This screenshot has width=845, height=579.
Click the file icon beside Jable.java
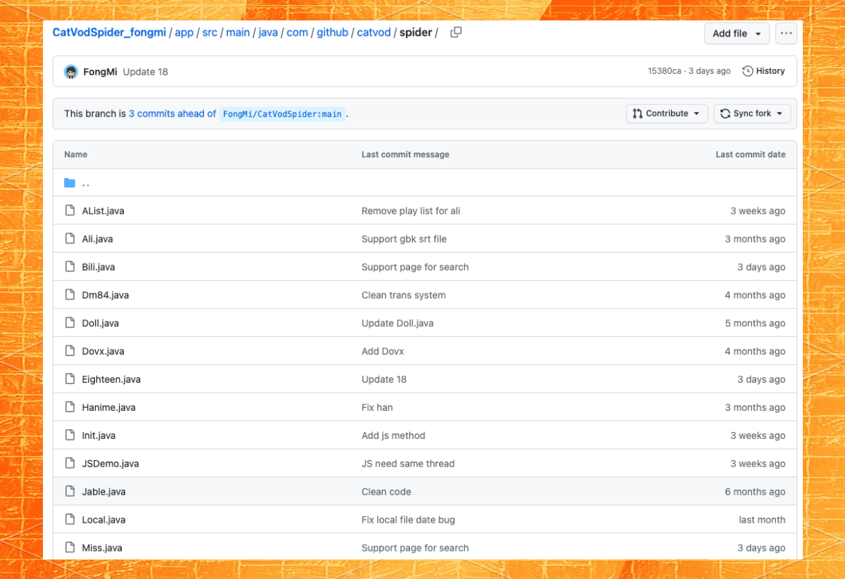[x=70, y=492]
